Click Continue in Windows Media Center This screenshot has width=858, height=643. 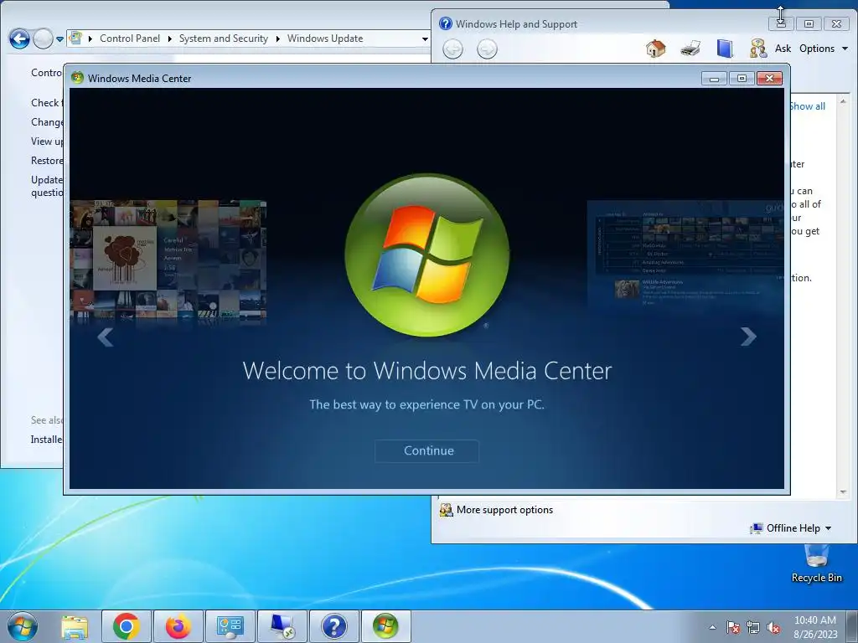428,450
